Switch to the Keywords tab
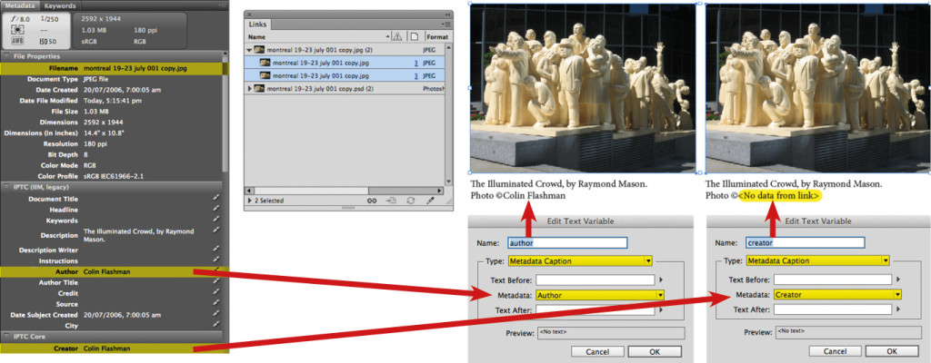This screenshot has height=363, width=931. 60,5
